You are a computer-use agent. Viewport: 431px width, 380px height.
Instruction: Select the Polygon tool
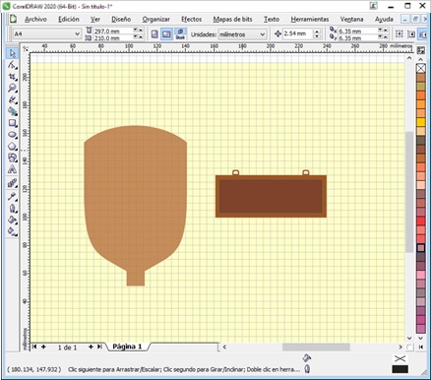click(x=12, y=146)
